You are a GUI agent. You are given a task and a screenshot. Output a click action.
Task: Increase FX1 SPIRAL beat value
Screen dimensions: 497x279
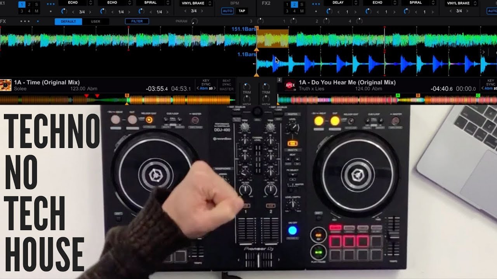167,12
